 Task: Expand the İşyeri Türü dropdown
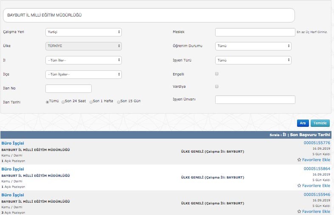(x=253, y=60)
